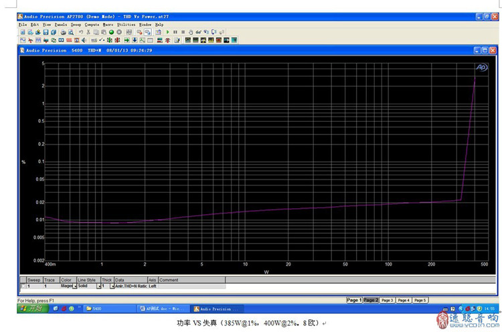Open the Utilities menu

[126, 24]
